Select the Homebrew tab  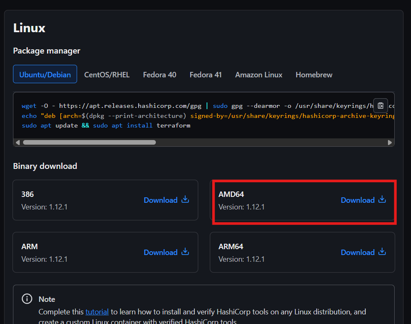point(314,75)
